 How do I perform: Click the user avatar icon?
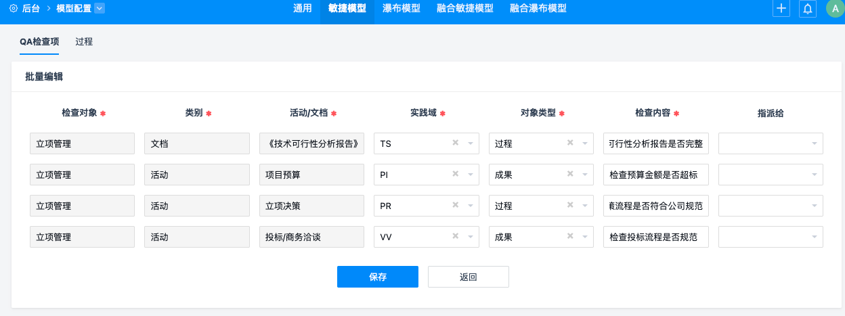tap(835, 8)
